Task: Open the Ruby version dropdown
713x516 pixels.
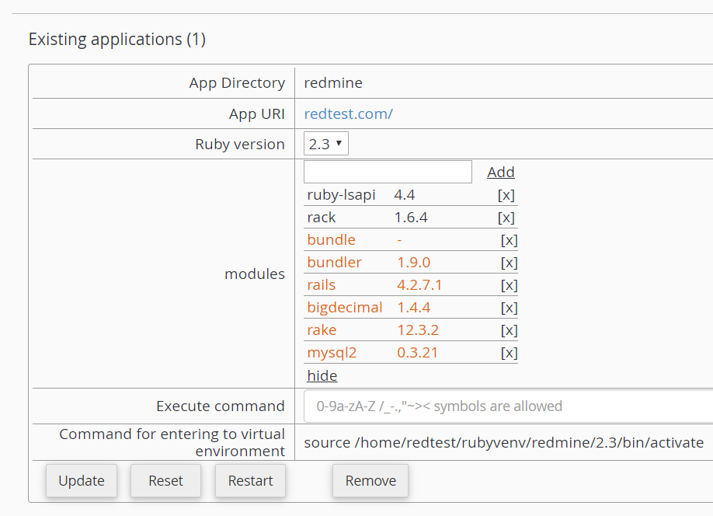Action: coord(326,144)
